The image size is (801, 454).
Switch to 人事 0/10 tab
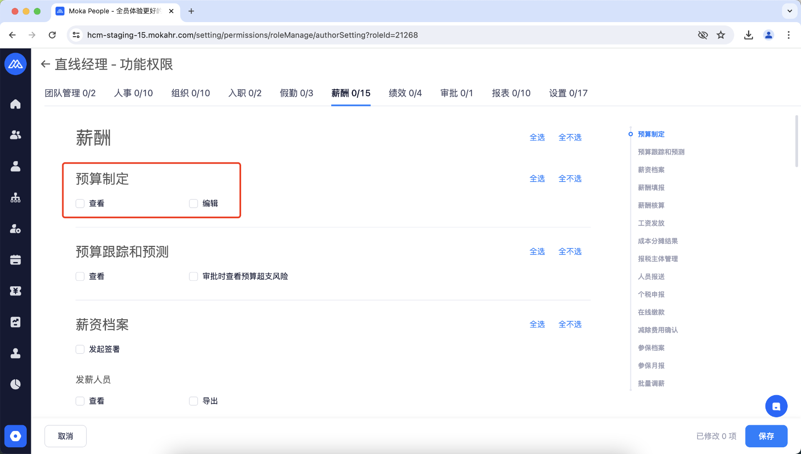pyautogui.click(x=133, y=93)
